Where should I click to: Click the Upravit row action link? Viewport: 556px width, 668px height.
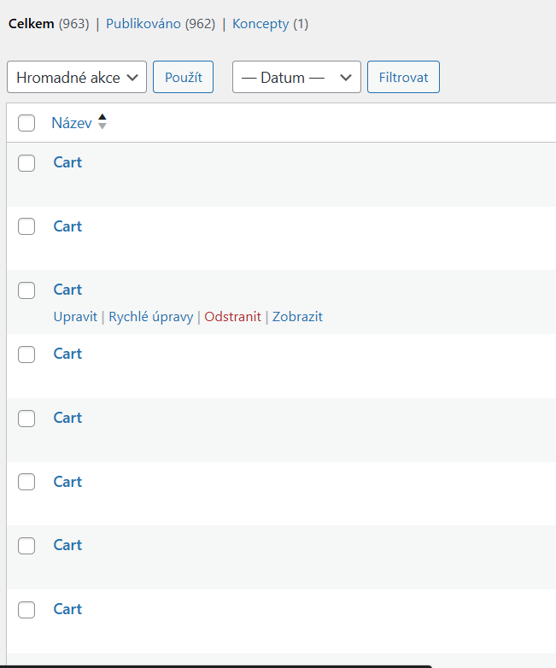[75, 317]
